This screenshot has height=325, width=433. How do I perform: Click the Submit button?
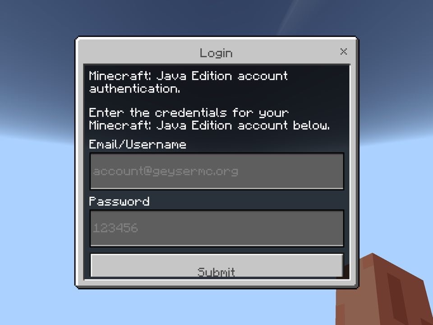tap(217, 265)
